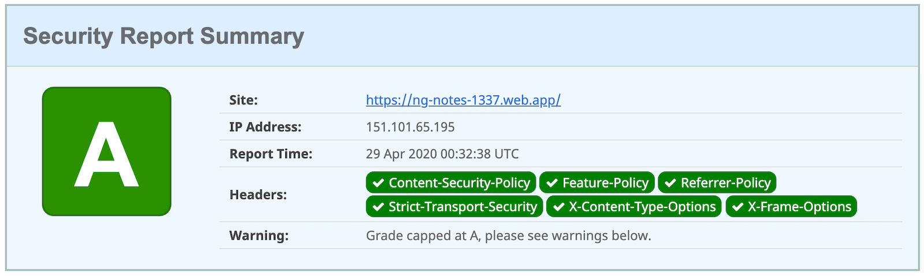Click the checkmark icon beside X-Frame-Options
924x276 pixels.
click(x=737, y=207)
